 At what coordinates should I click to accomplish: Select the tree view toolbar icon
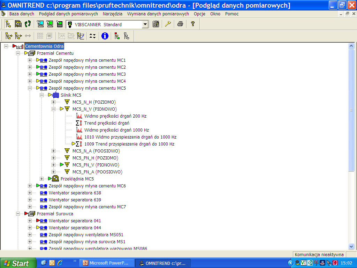tap(8, 24)
